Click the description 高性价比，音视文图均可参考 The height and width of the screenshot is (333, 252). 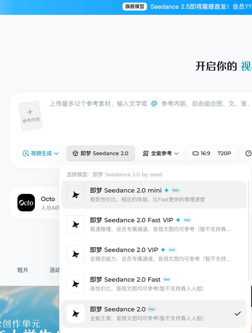(x=147, y=289)
